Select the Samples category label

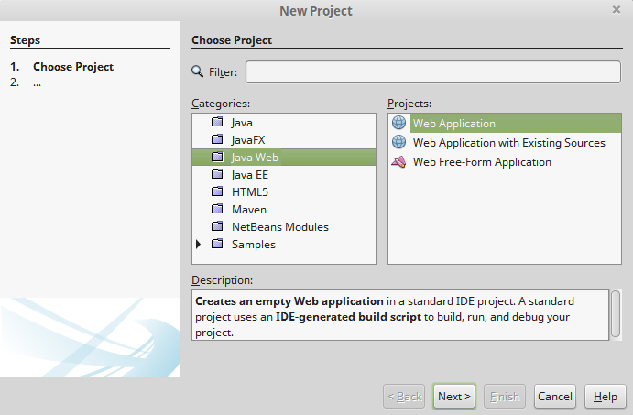point(253,245)
